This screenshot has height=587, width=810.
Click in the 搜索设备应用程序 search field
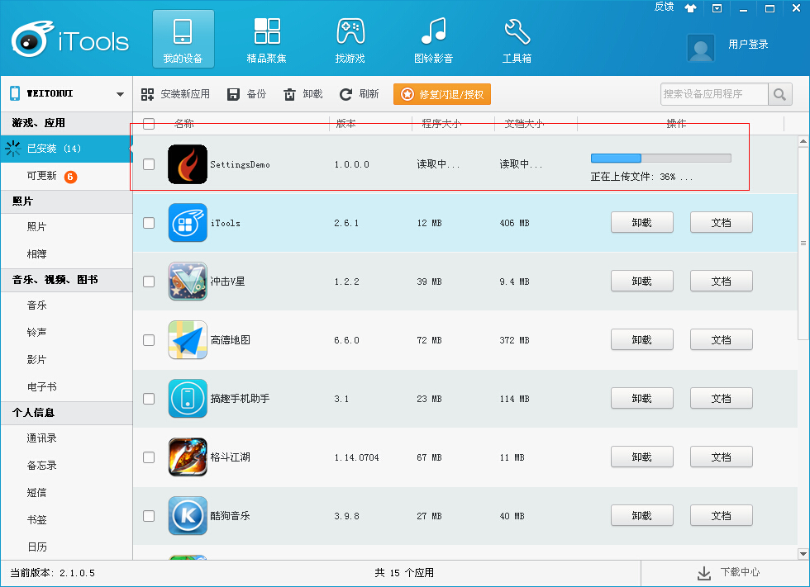[714, 94]
